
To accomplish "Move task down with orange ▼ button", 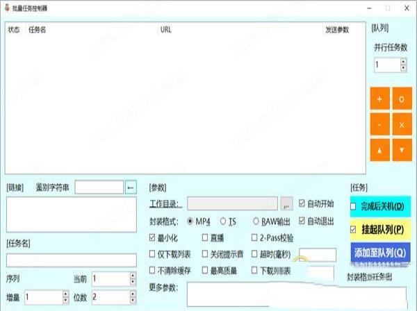I will point(402,150).
